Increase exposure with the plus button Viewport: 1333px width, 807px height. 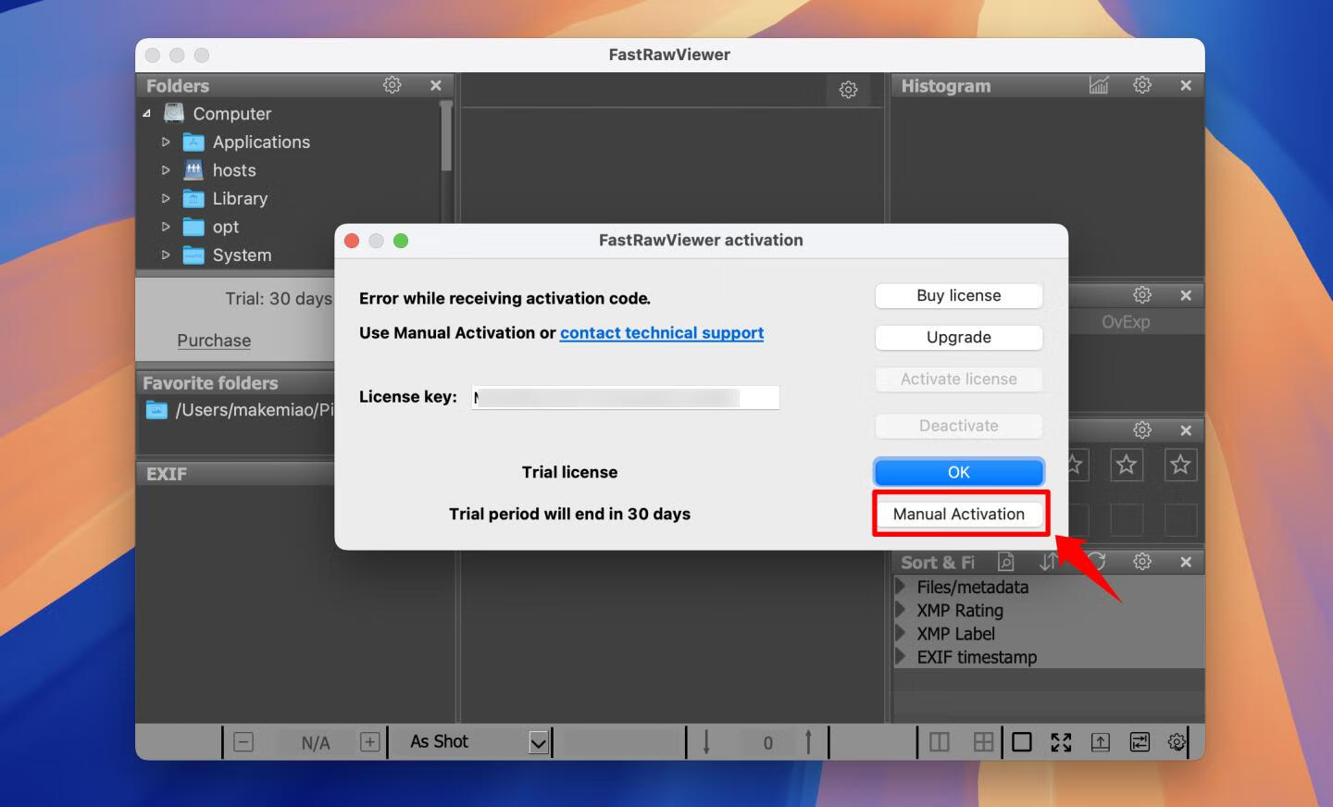coord(370,742)
